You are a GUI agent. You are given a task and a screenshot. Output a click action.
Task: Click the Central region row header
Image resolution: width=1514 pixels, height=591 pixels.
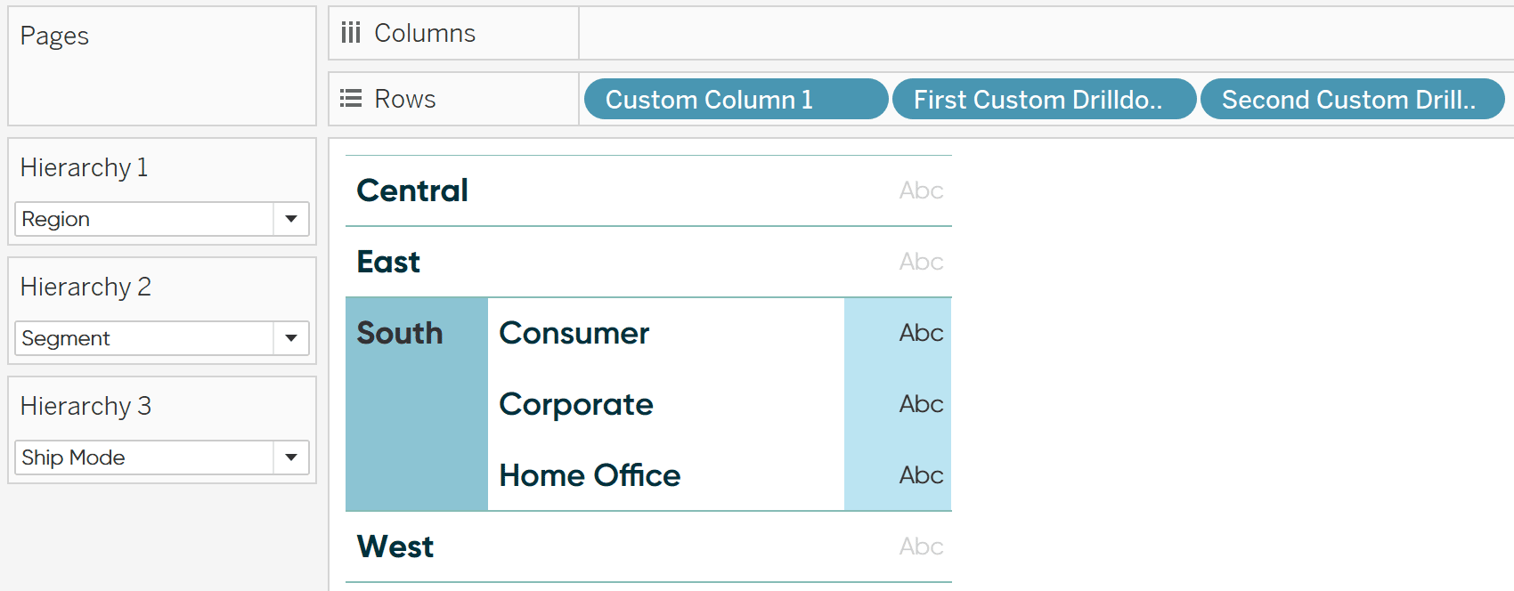click(412, 190)
